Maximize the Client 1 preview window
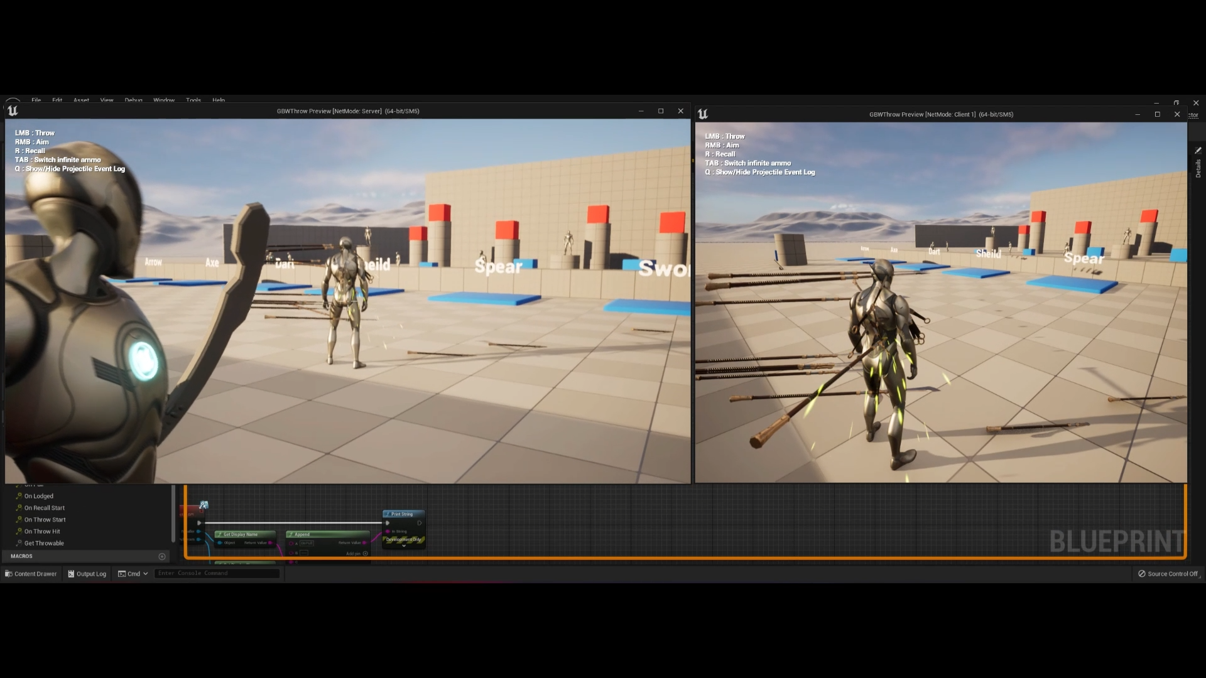This screenshot has height=678, width=1206. coord(1157,114)
